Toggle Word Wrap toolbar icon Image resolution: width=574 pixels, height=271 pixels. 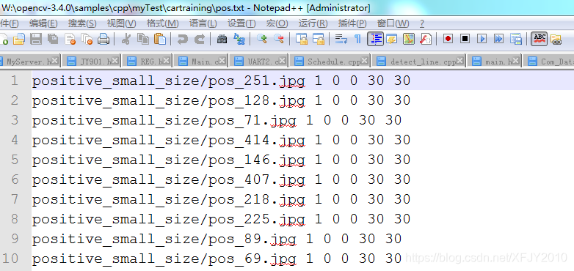tap(341, 39)
